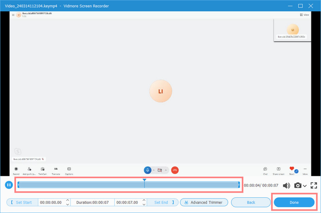The width and height of the screenshot is (321, 213).
Task: Increase start time with up stepper
Action: pos(67,201)
